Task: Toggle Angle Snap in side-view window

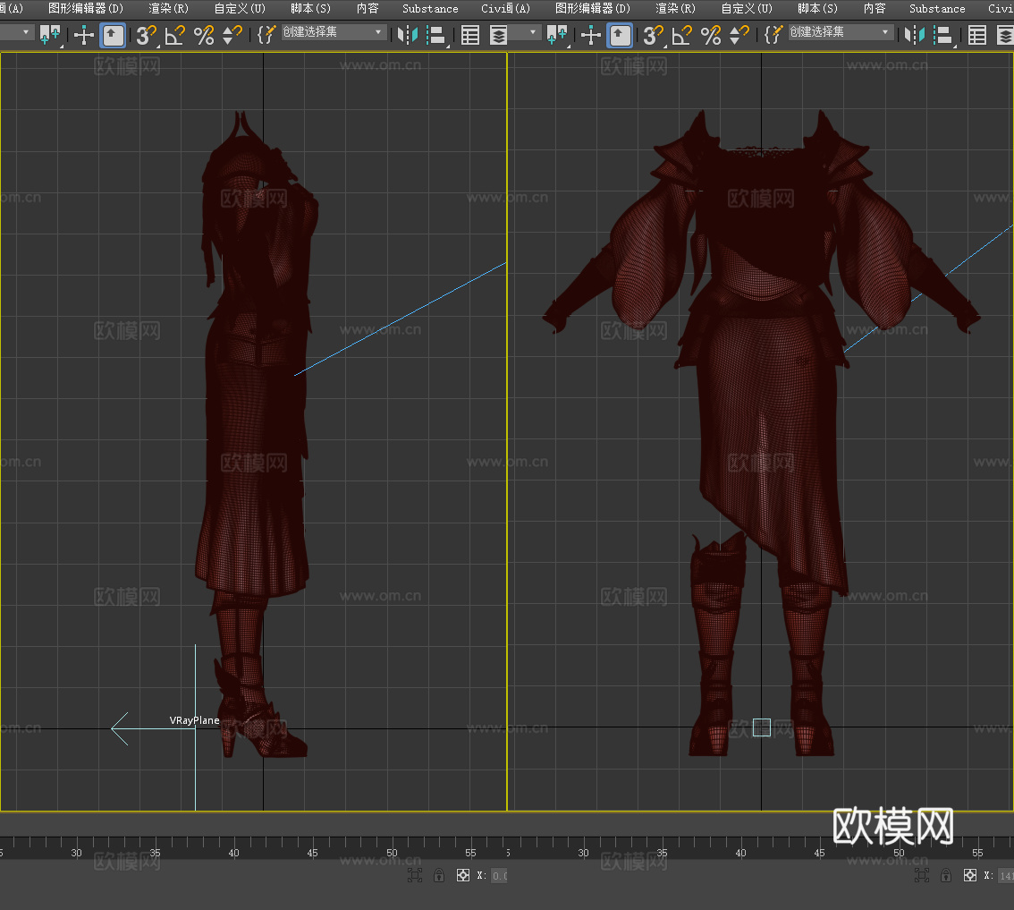Action: pos(175,34)
